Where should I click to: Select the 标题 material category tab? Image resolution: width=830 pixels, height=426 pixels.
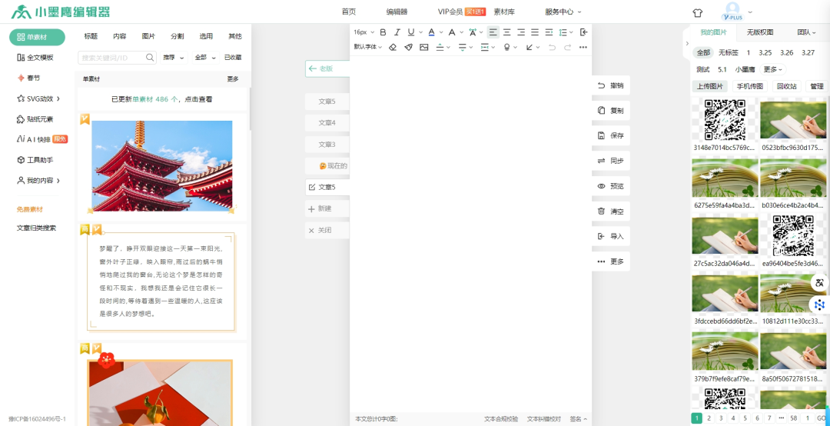(x=91, y=37)
